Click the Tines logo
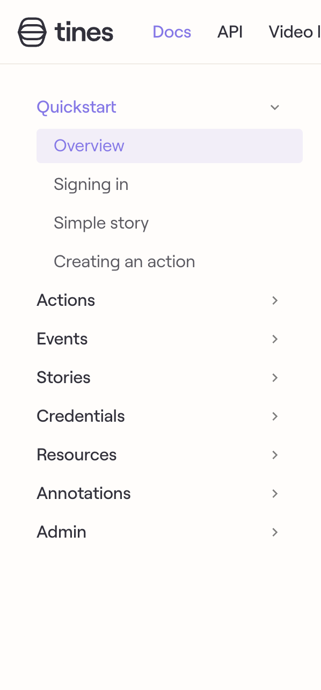 [64, 32]
